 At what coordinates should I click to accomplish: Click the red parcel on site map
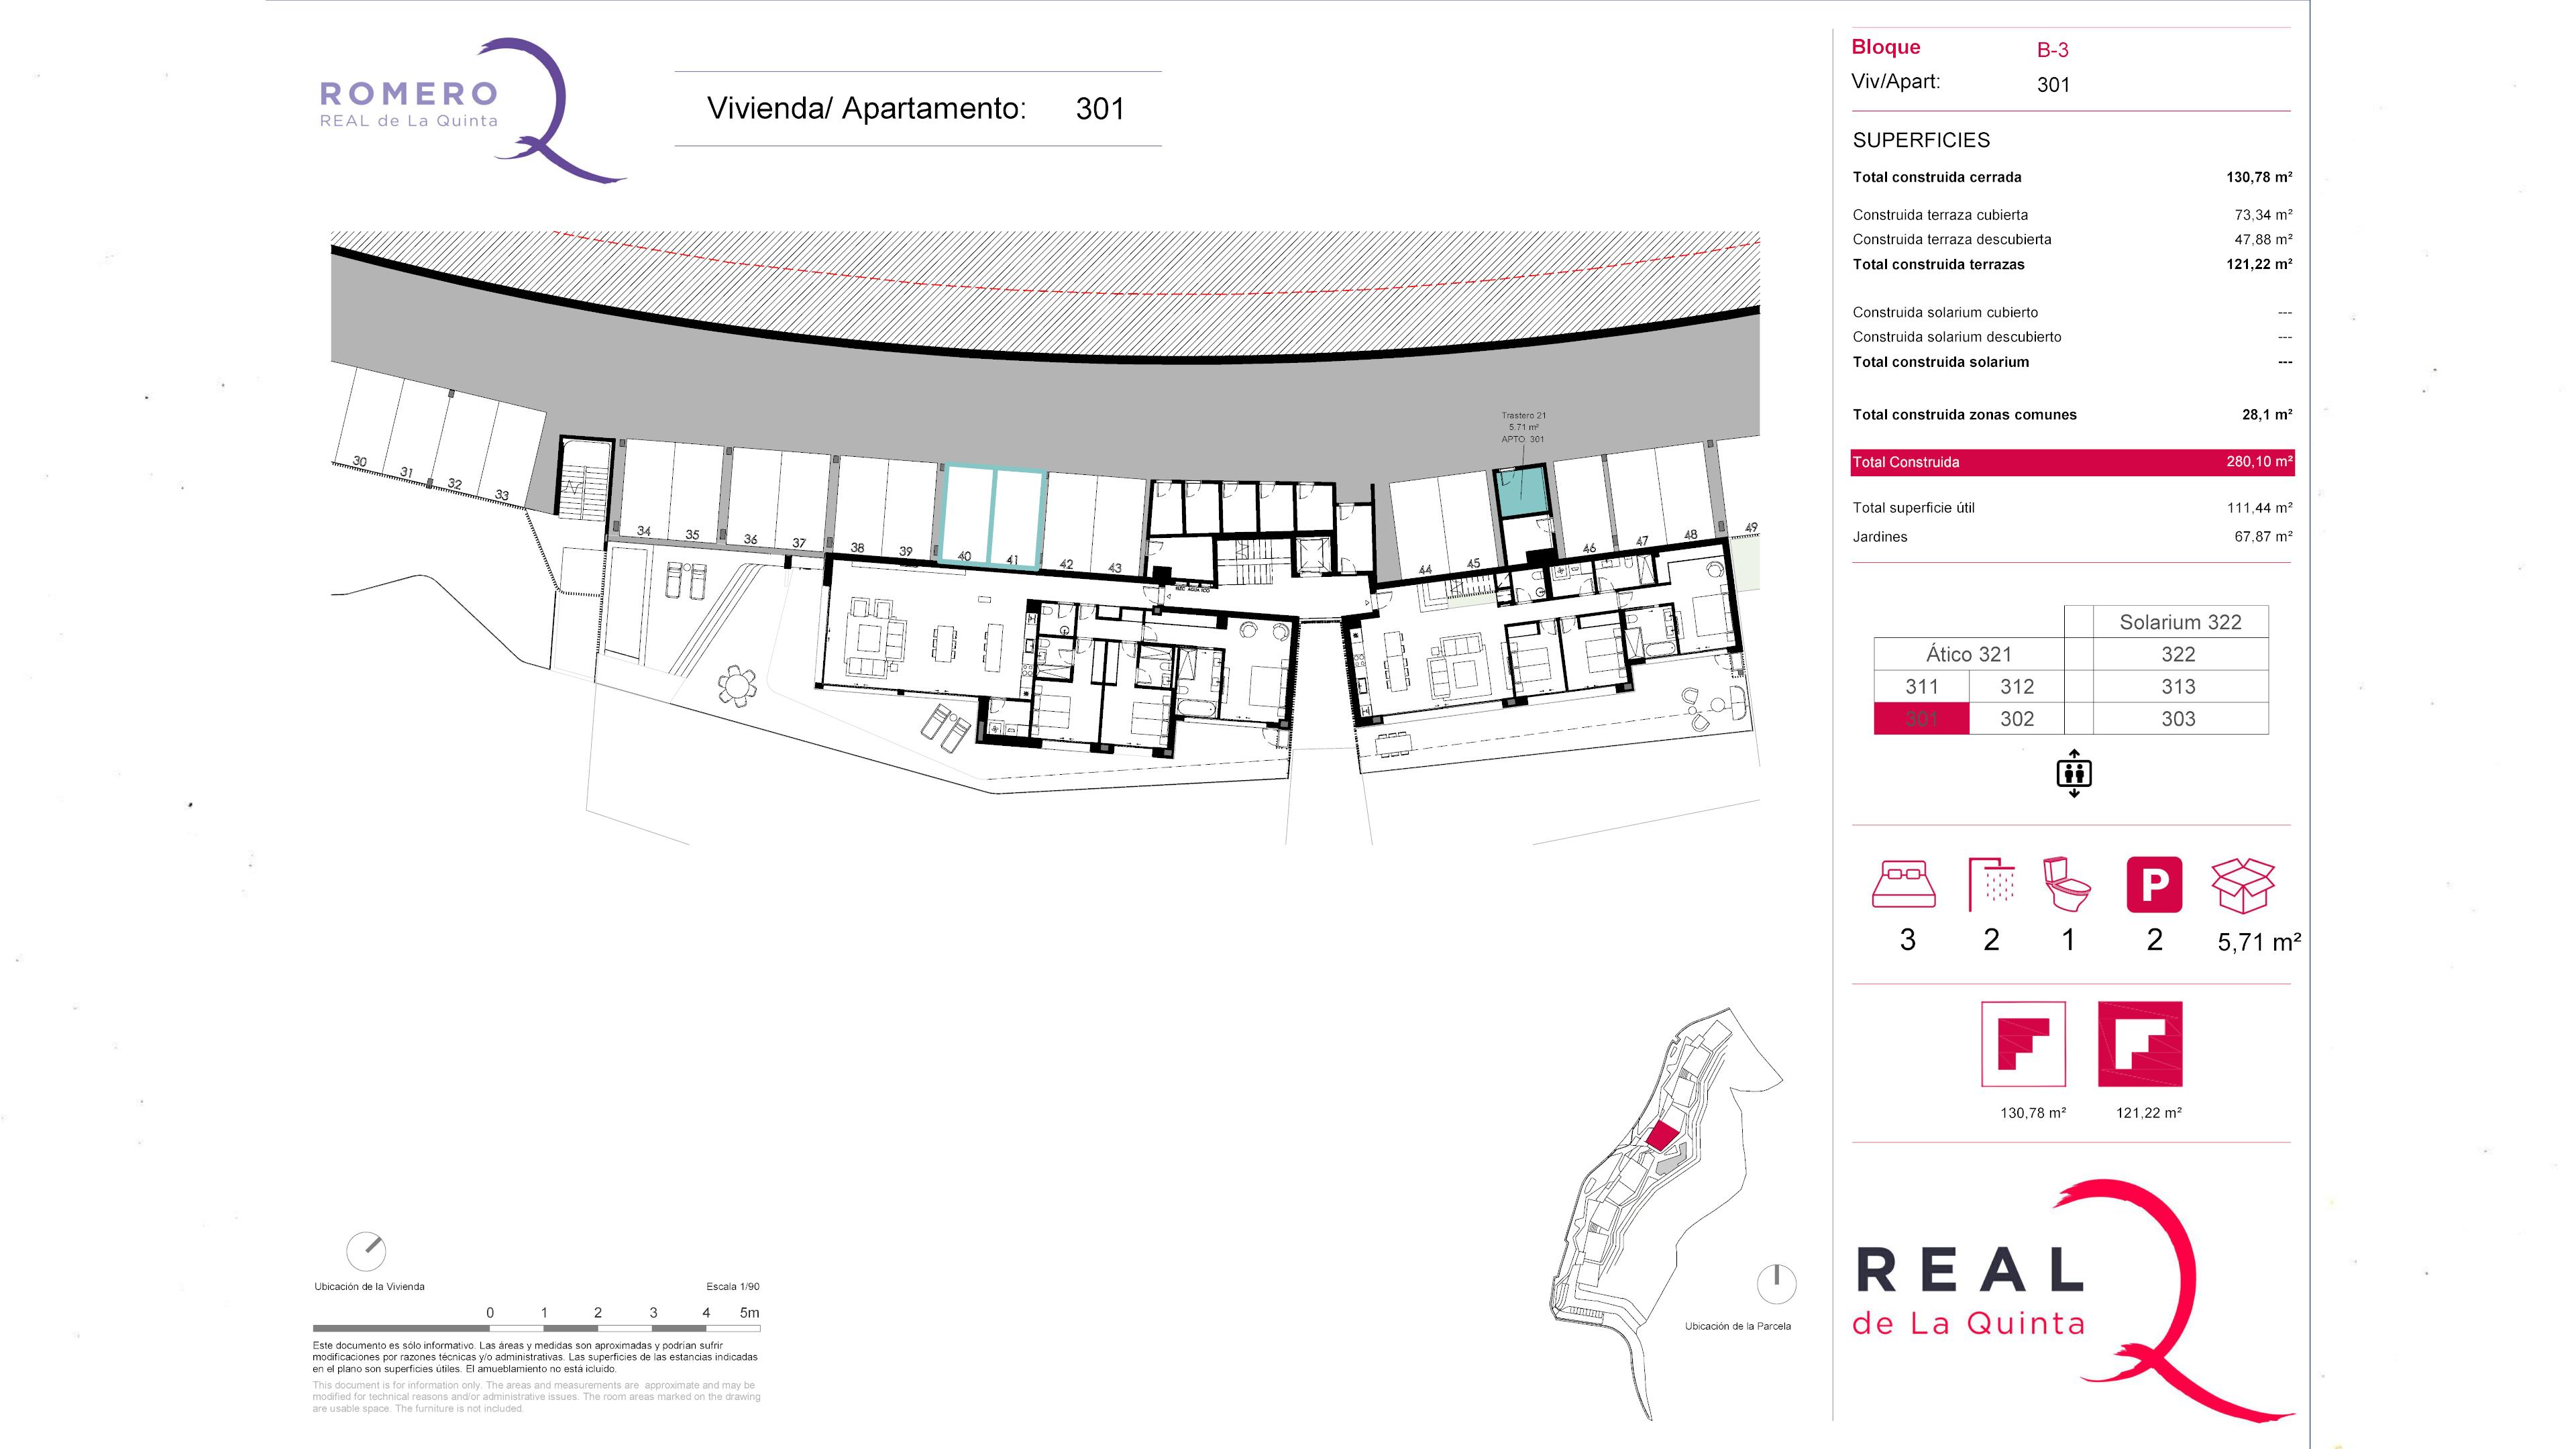click(1662, 1135)
